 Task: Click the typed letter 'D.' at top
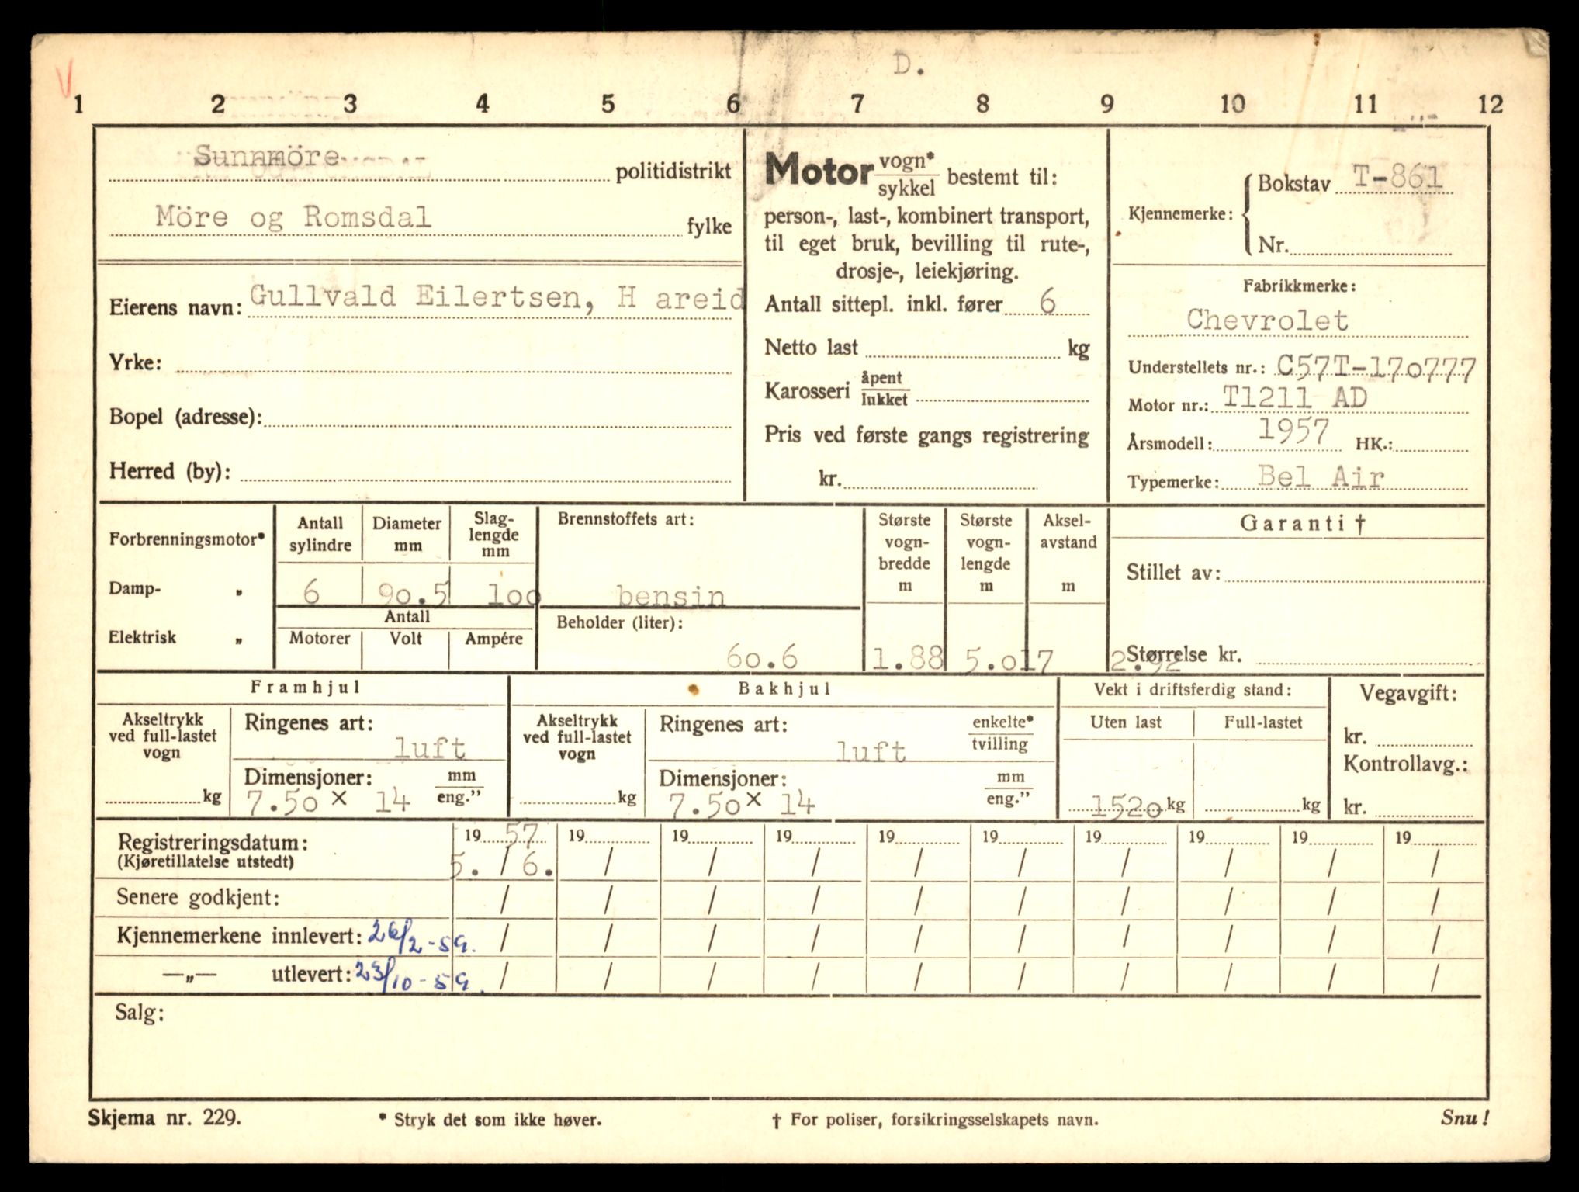coord(909,65)
